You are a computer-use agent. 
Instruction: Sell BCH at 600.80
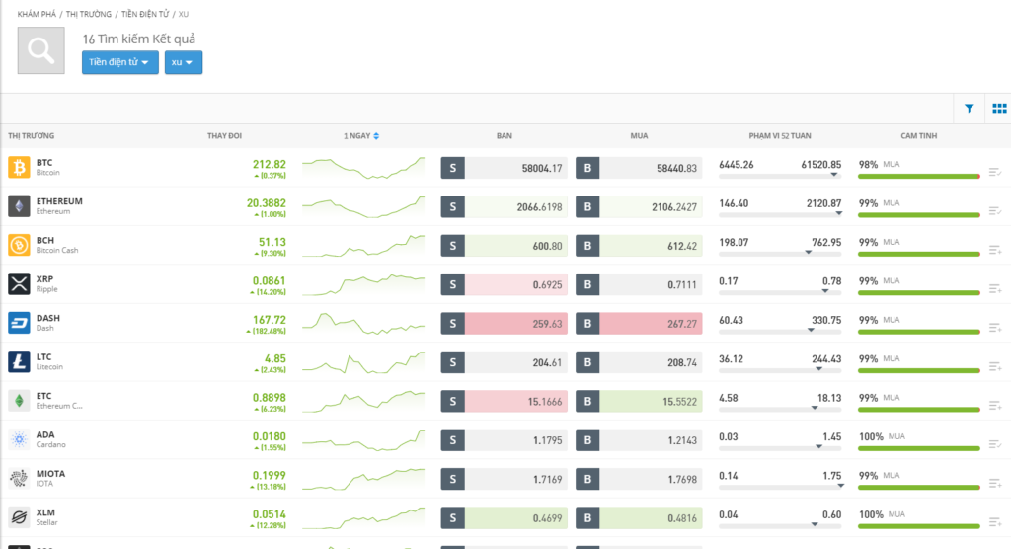point(505,246)
